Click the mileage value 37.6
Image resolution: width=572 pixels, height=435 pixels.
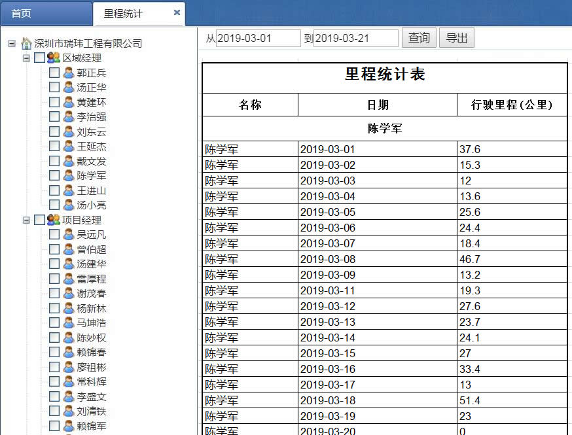(512, 149)
